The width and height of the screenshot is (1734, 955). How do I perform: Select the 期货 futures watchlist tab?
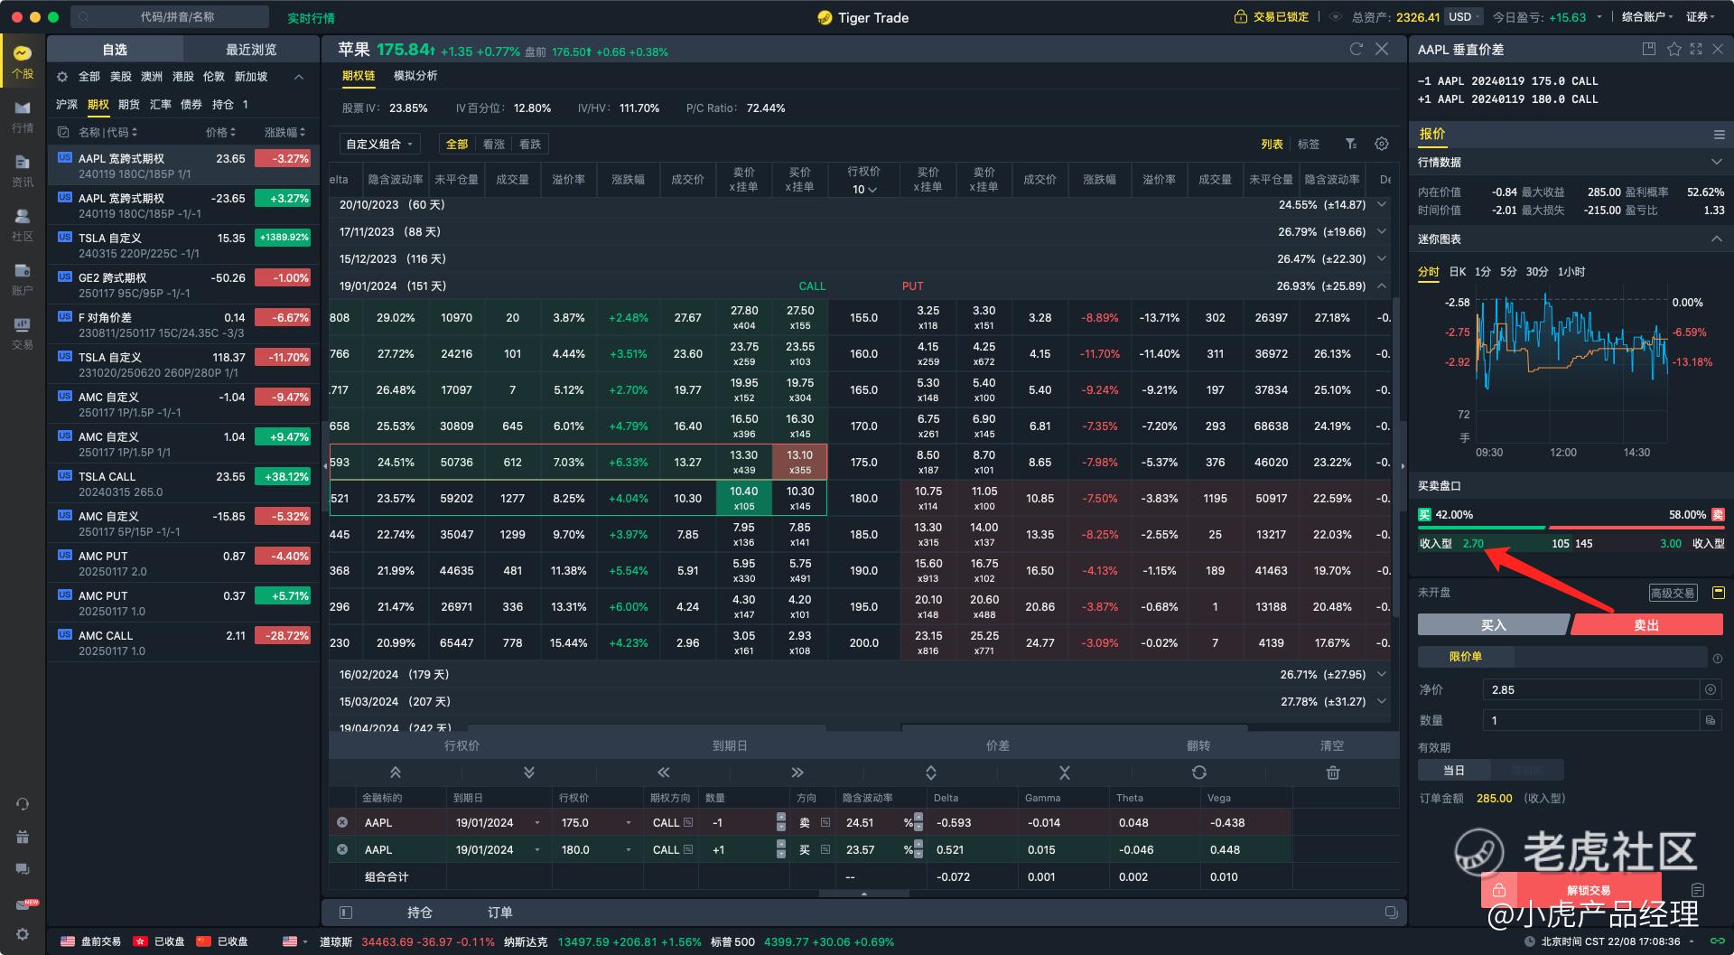[129, 105]
